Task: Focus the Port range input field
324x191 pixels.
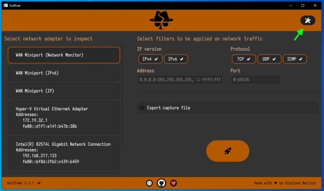Action: [256, 80]
